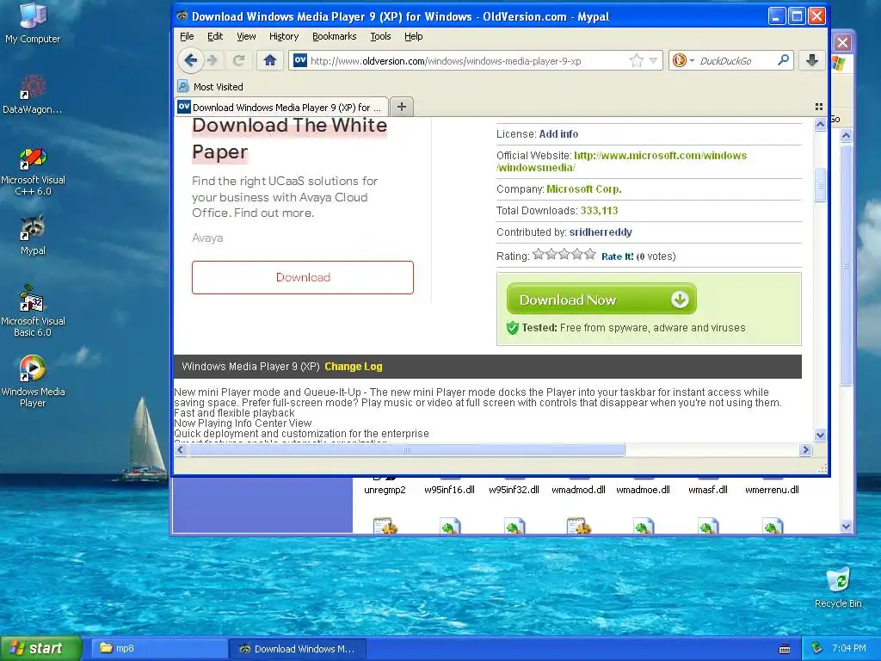Click the keyboard icon in system tray

(x=785, y=649)
